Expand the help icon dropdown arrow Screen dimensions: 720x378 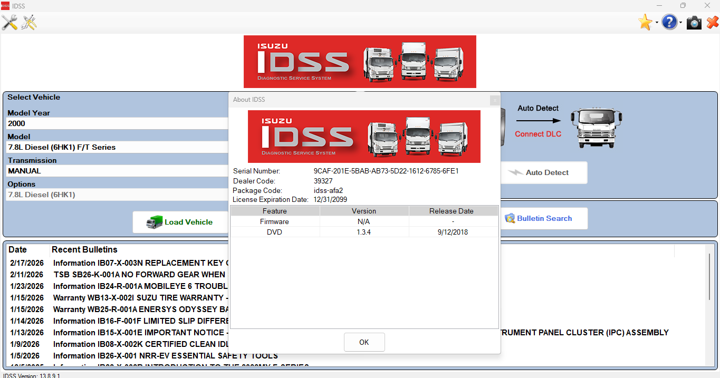[x=680, y=23]
